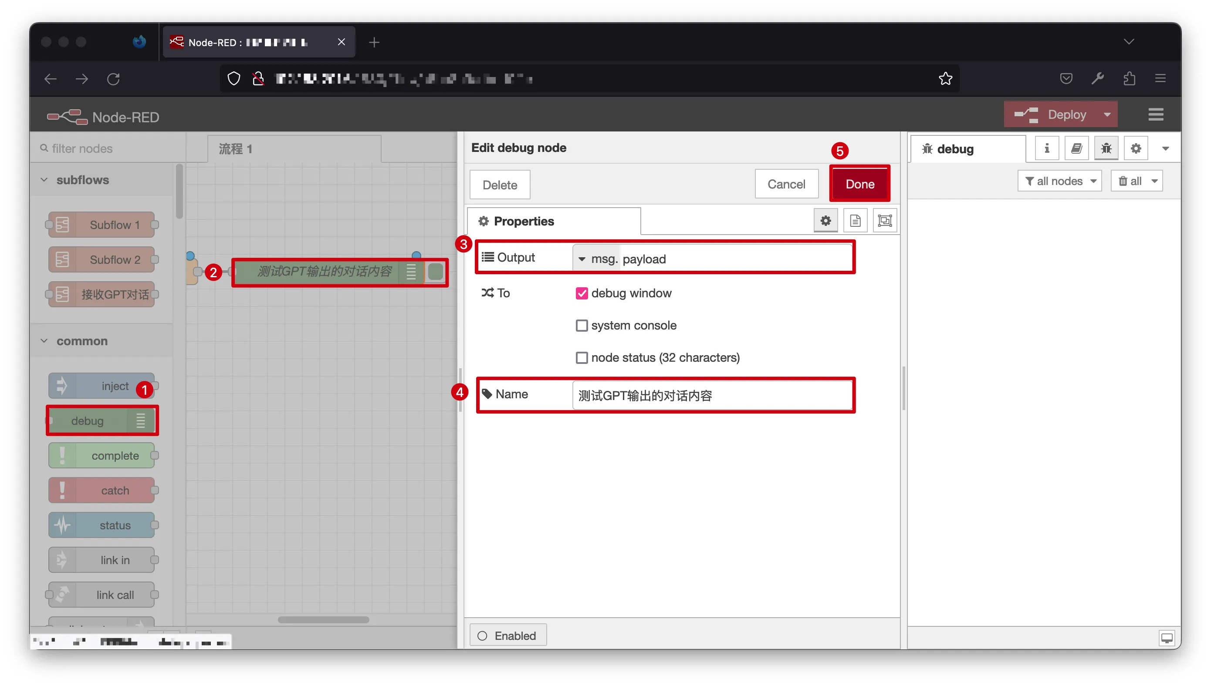The height and width of the screenshot is (686, 1211).
Task: Expand the Deploy options dropdown arrow
Action: pos(1106,114)
